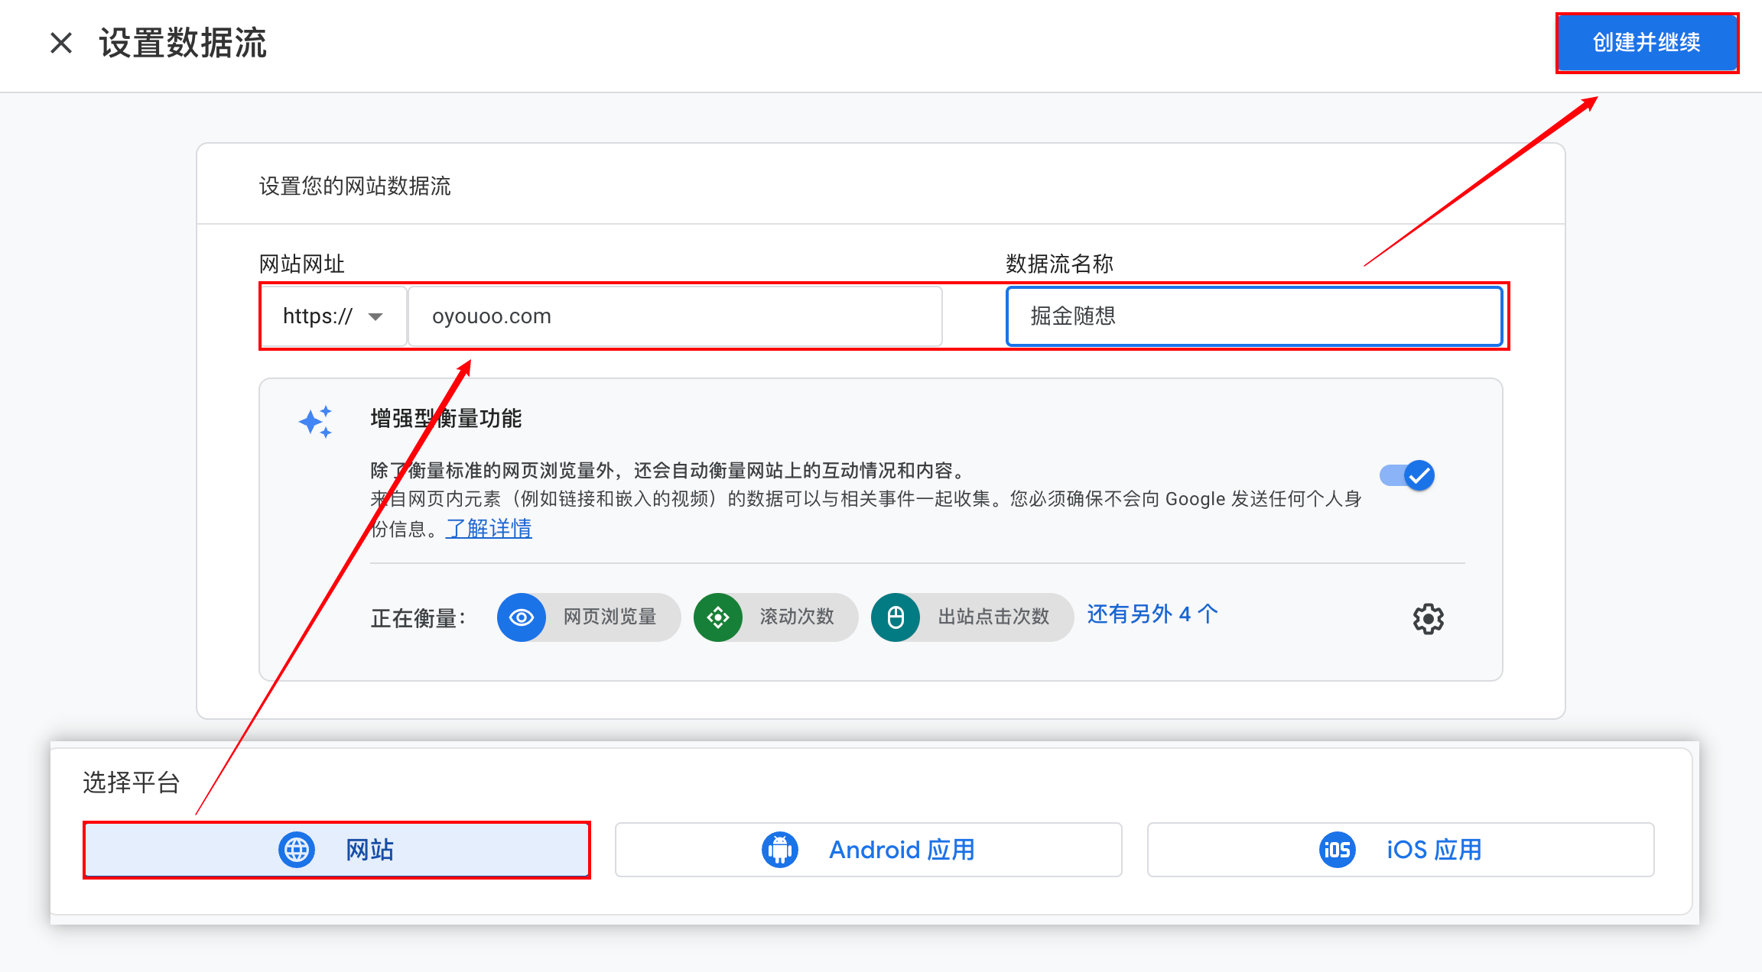This screenshot has height=972, width=1762.
Task: Click the 增强型衡量功能 heading
Action: pyautogui.click(x=446, y=418)
